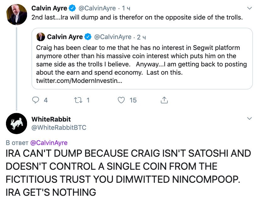Open the share tweet icon
The image size is (258, 202).
click(164, 100)
